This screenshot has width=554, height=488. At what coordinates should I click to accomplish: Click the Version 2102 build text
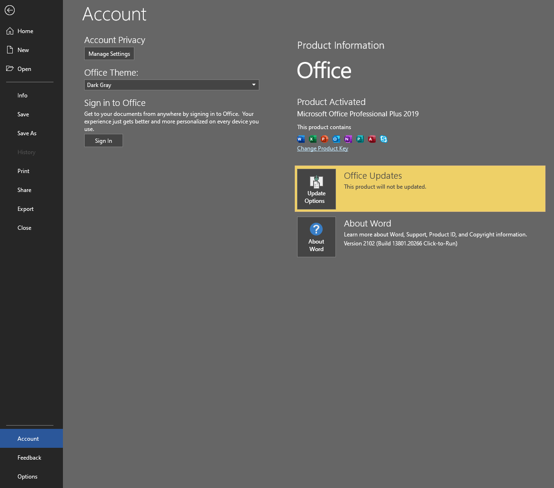401,244
